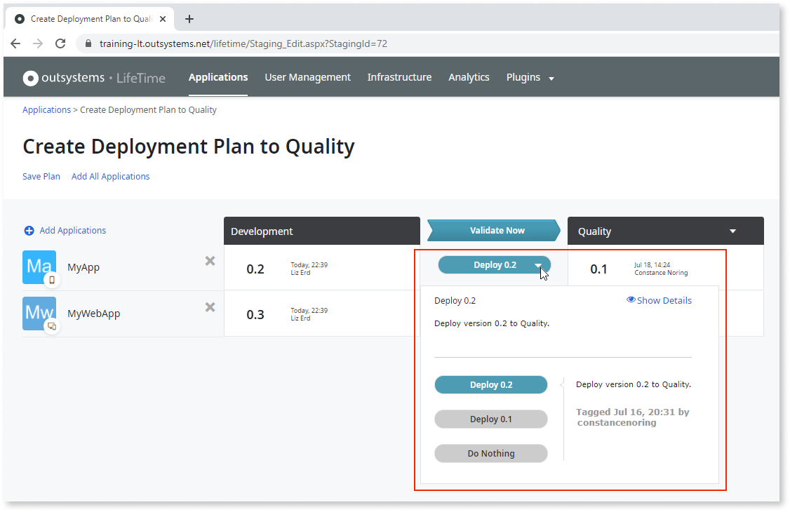Remove MyWebApp from the deployment plan
The width and height of the screenshot is (790, 512).
(209, 306)
